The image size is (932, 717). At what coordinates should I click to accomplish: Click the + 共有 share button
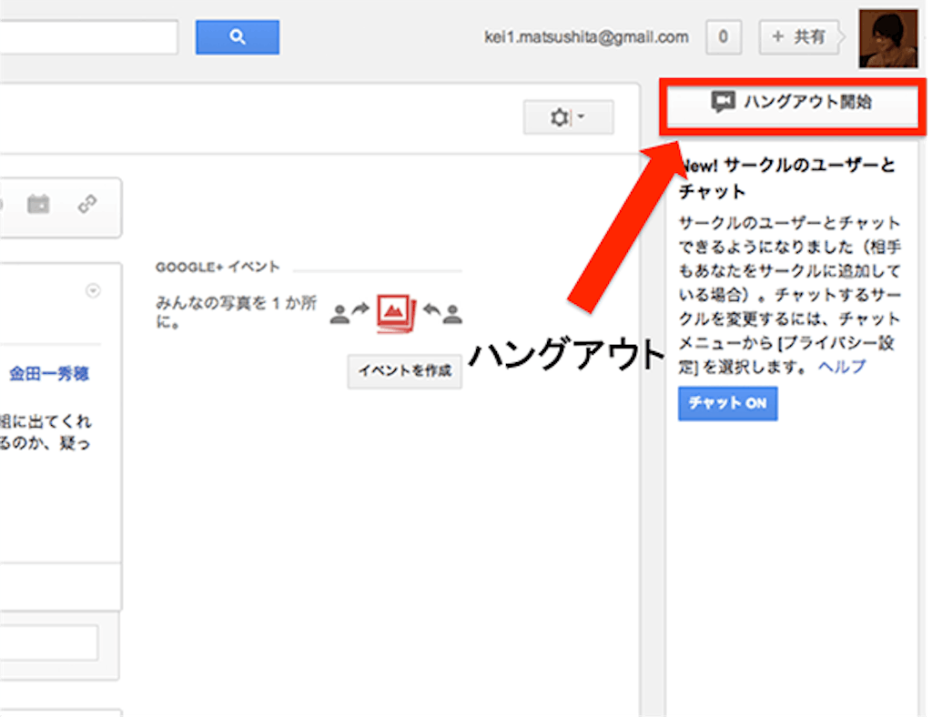(x=798, y=37)
